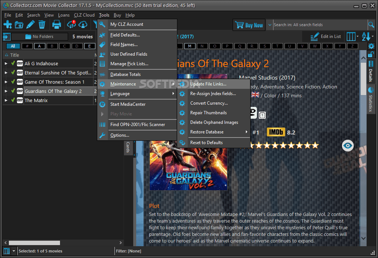Open the search field dropdown arrow

(270, 25)
